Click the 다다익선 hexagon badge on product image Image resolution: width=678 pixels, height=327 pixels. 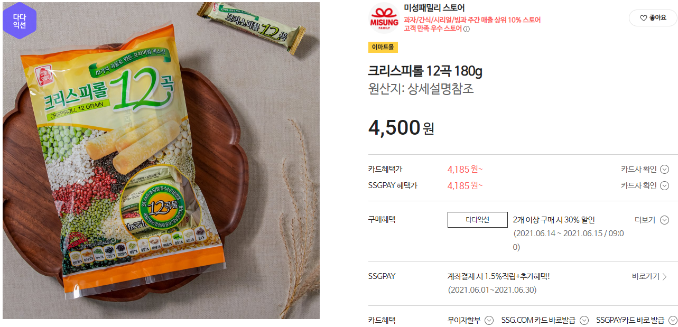pyautogui.click(x=20, y=21)
